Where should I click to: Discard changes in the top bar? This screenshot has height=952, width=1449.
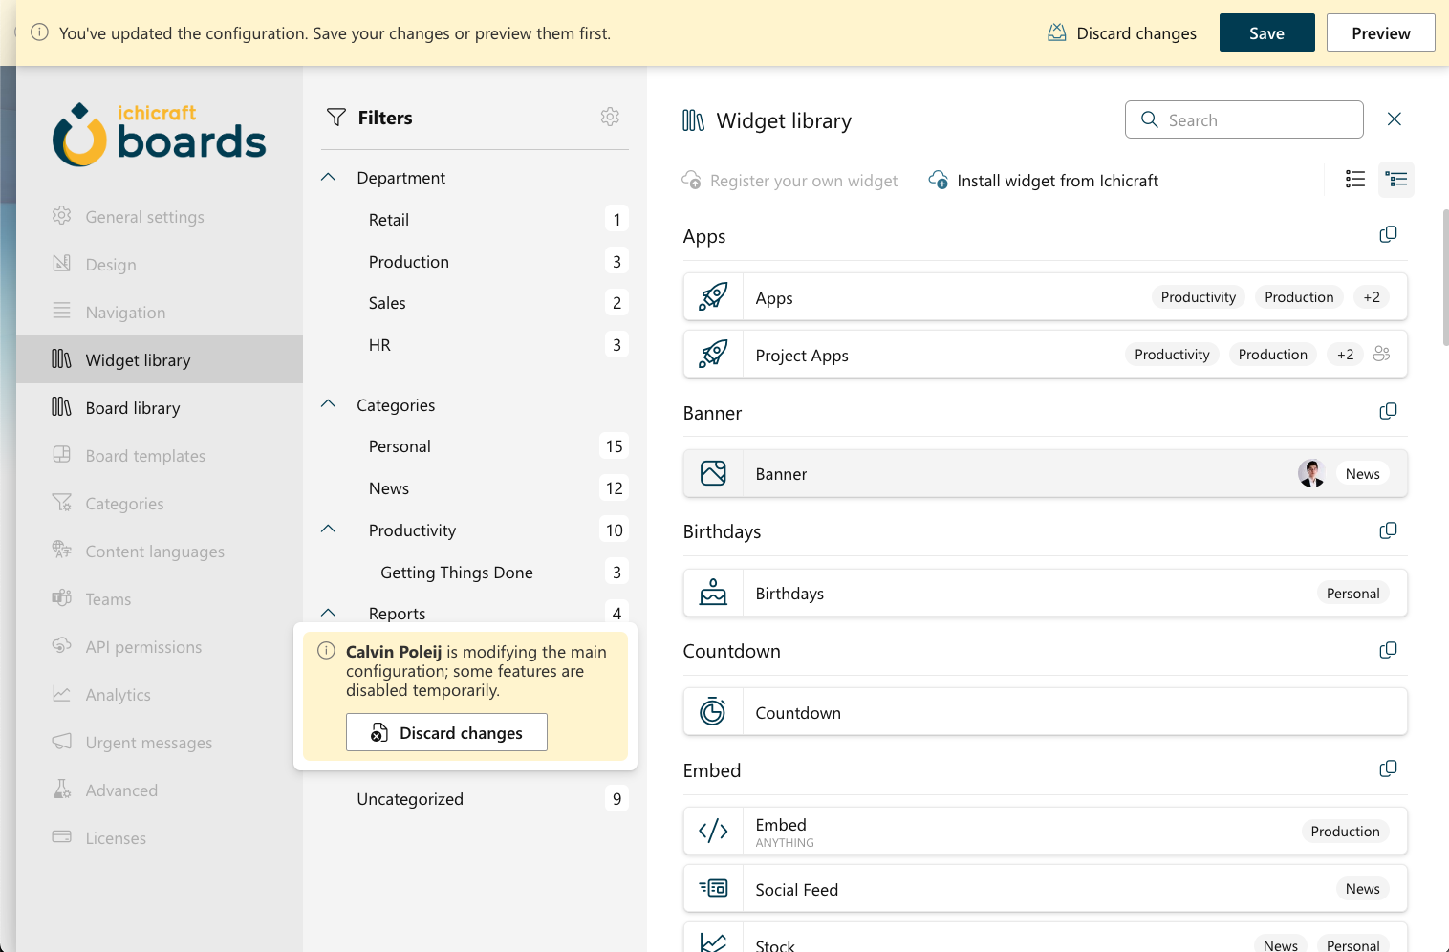1122,32
